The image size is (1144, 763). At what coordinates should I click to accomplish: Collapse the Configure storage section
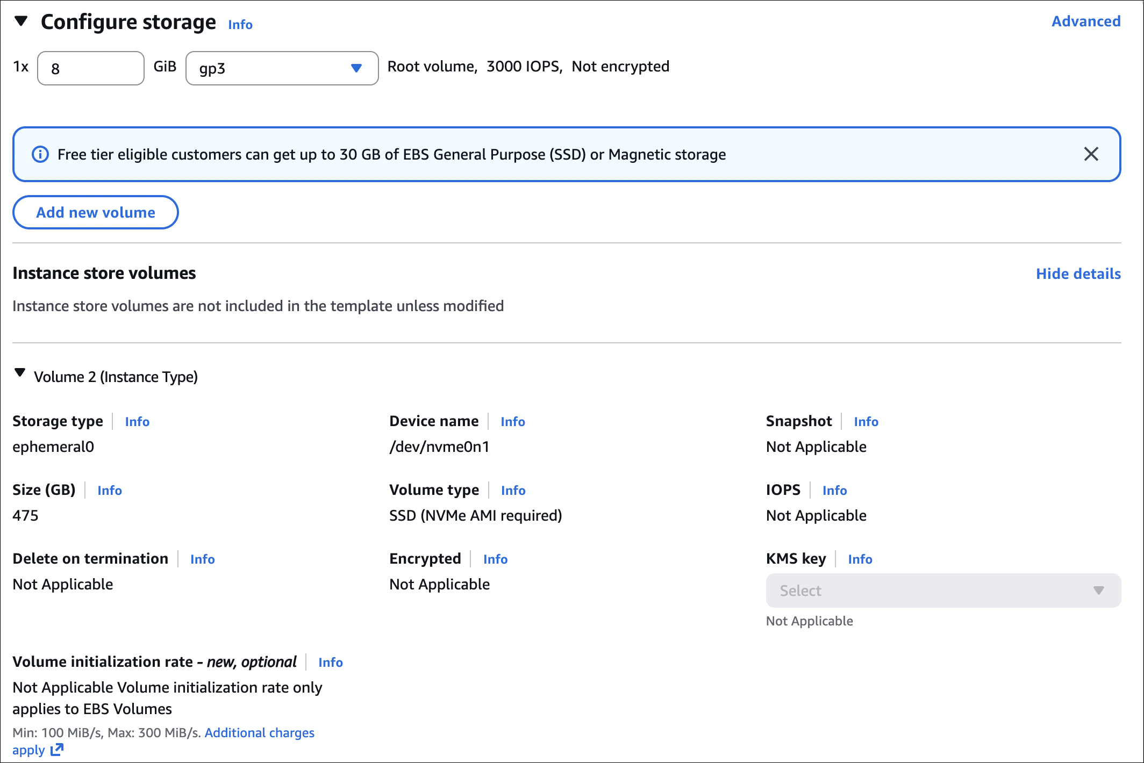click(x=21, y=21)
